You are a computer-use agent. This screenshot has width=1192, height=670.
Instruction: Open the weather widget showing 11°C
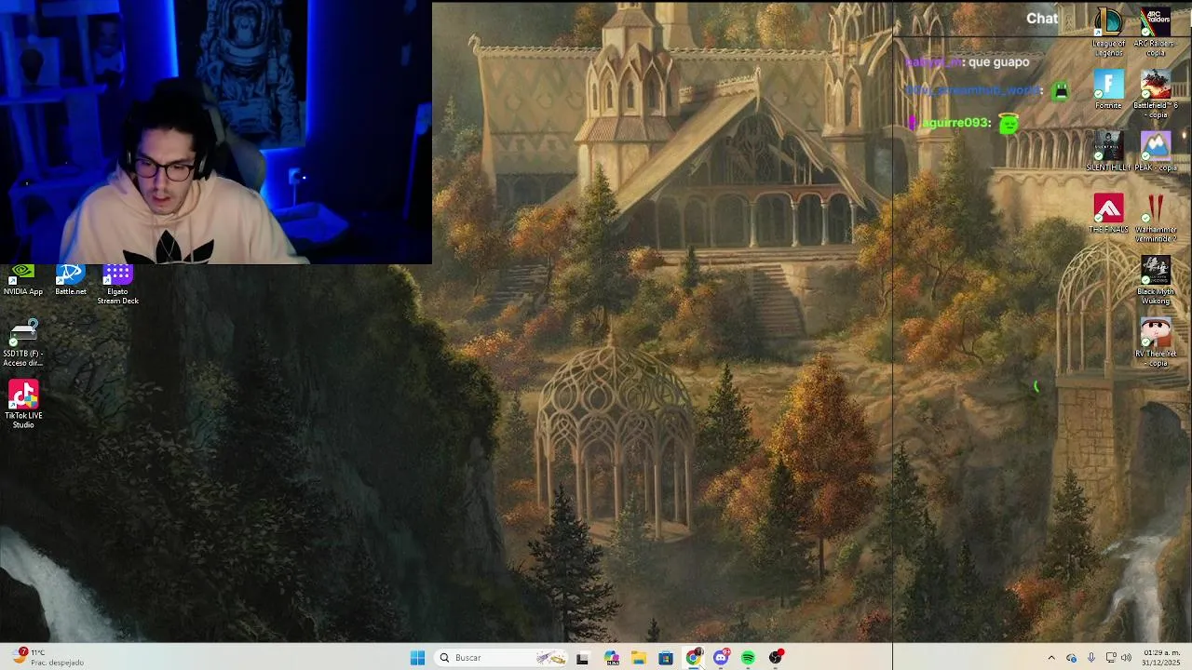[x=45, y=657]
